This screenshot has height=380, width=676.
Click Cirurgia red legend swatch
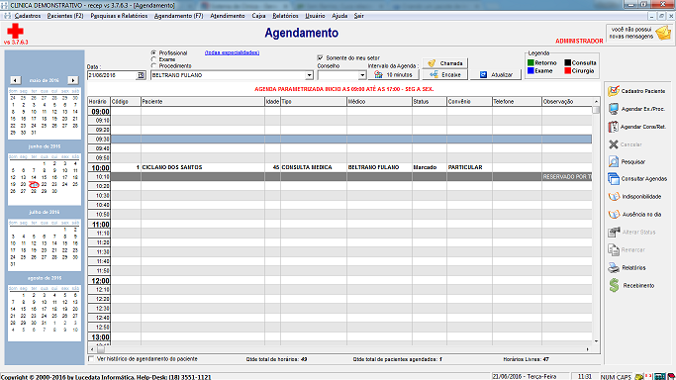pyautogui.click(x=568, y=70)
